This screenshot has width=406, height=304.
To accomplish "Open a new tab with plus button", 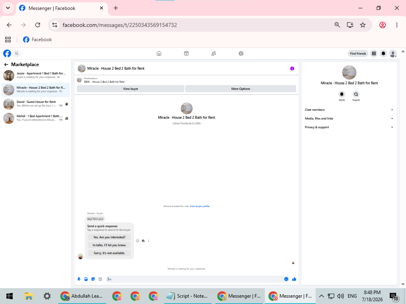I will [116, 8].
